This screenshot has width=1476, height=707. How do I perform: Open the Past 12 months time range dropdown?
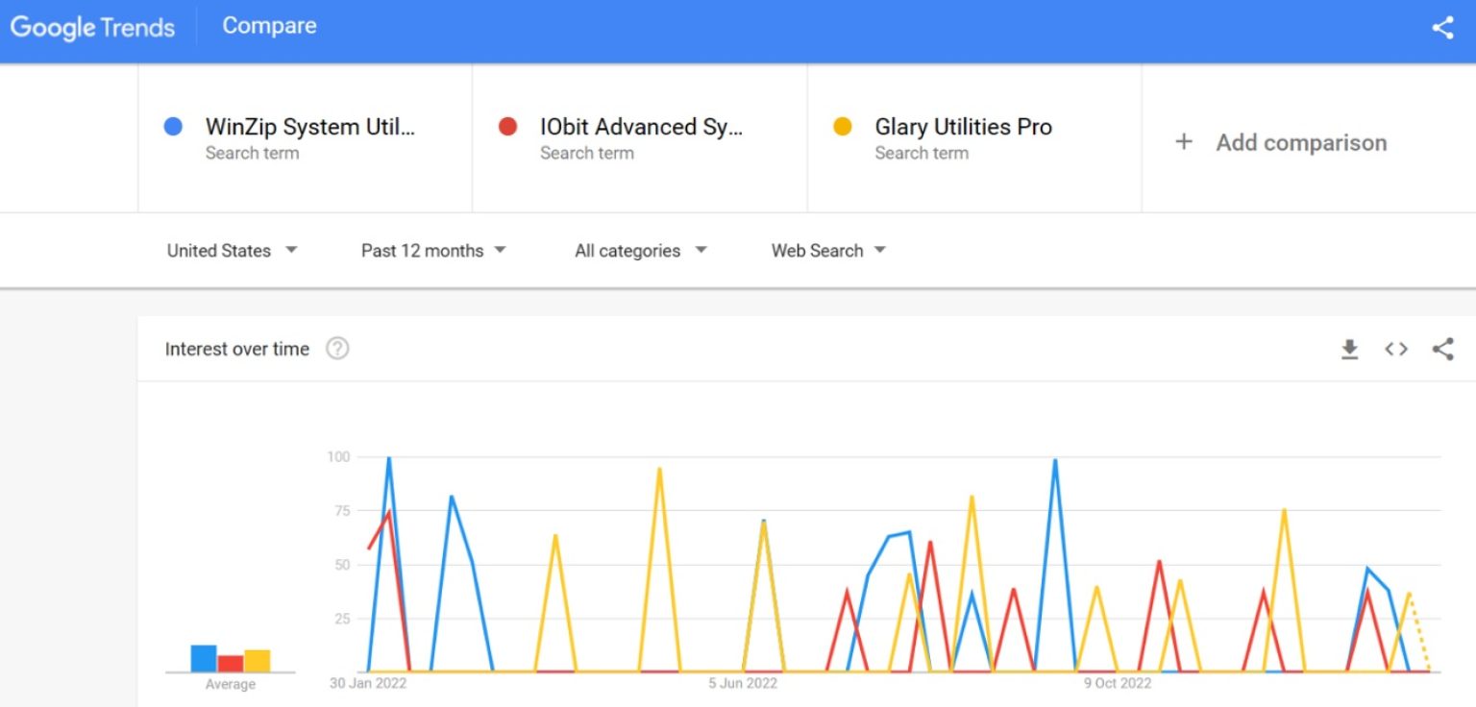click(x=432, y=251)
